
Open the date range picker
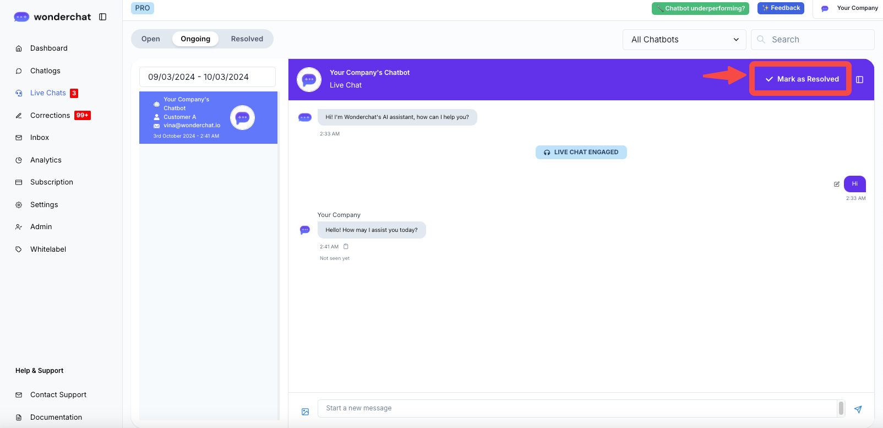pos(208,77)
